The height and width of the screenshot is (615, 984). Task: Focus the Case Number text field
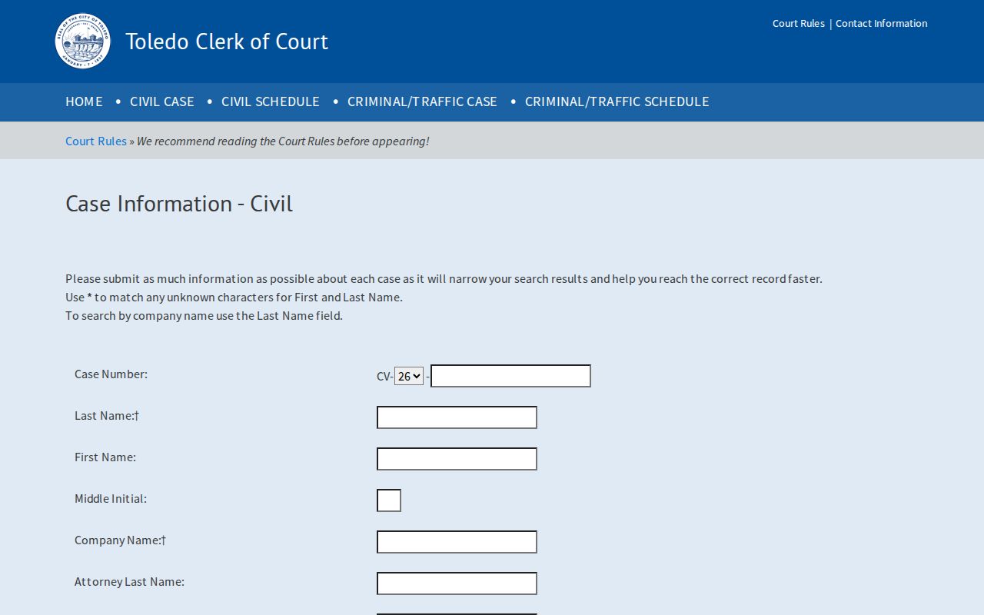pos(510,376)
